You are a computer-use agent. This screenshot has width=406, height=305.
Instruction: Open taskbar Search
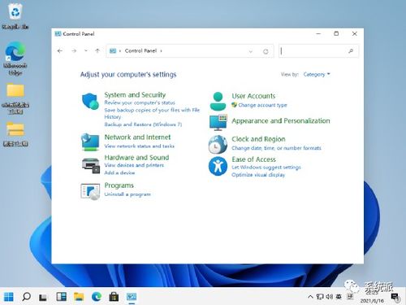(26, 297)
